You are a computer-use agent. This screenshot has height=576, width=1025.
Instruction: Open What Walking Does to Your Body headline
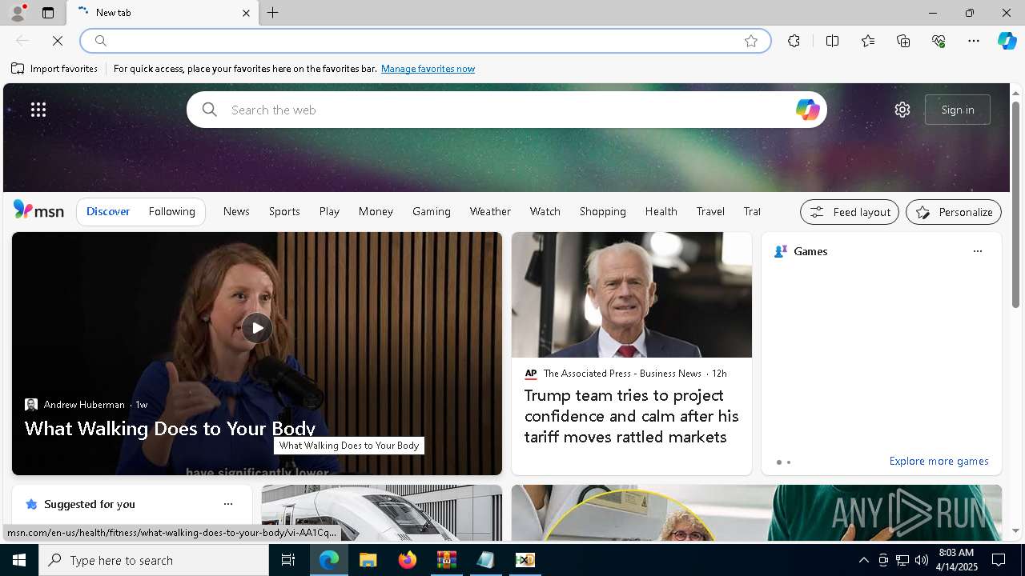[170, 428]
